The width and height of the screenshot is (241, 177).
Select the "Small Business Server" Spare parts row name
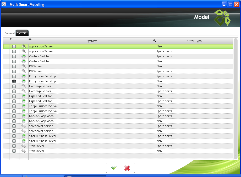pos(43,136)
